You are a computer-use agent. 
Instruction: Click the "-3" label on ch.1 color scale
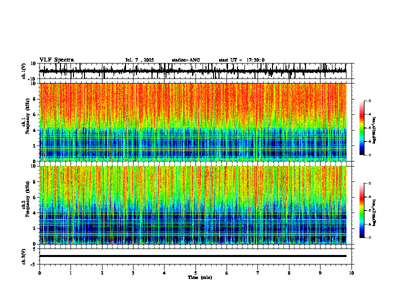coord(368,100)
